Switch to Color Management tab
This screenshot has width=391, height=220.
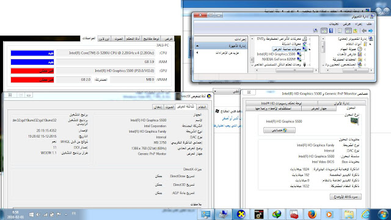pyautogui.click(x=342, y=103)
